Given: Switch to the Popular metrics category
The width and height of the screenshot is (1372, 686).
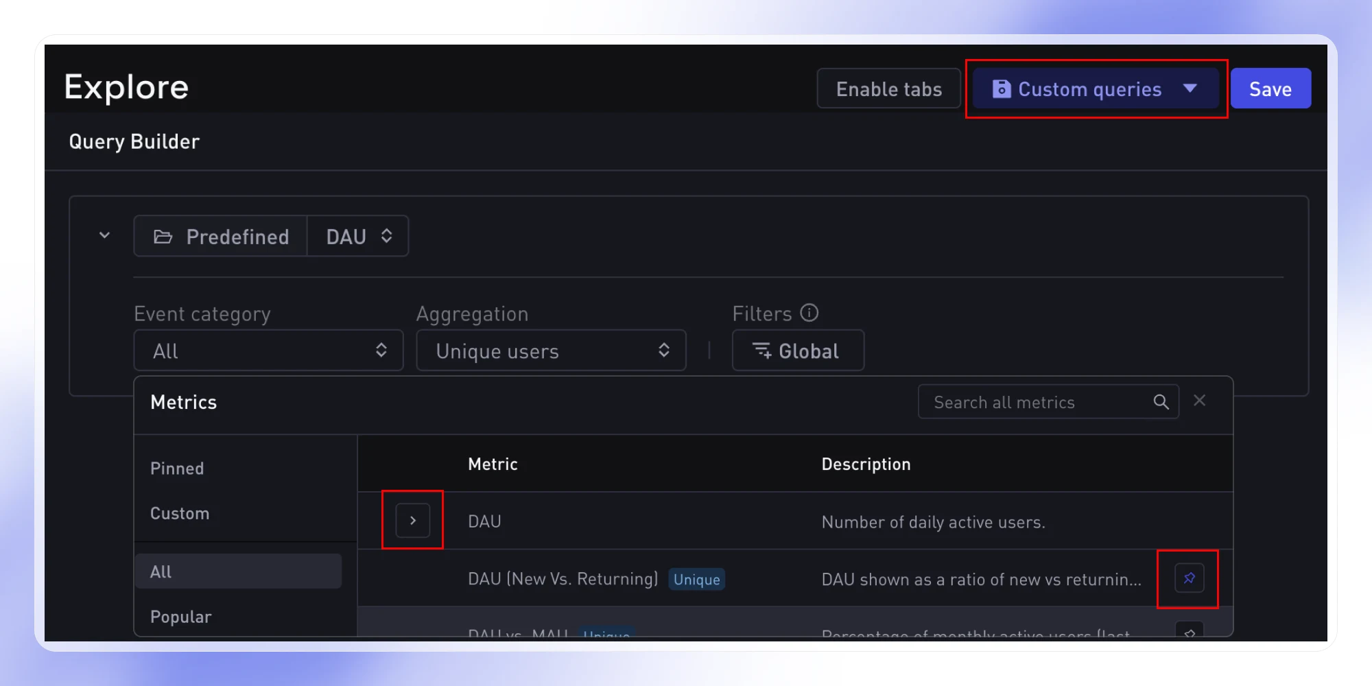Looking at the screenshot, I should (x=180, y=616).
